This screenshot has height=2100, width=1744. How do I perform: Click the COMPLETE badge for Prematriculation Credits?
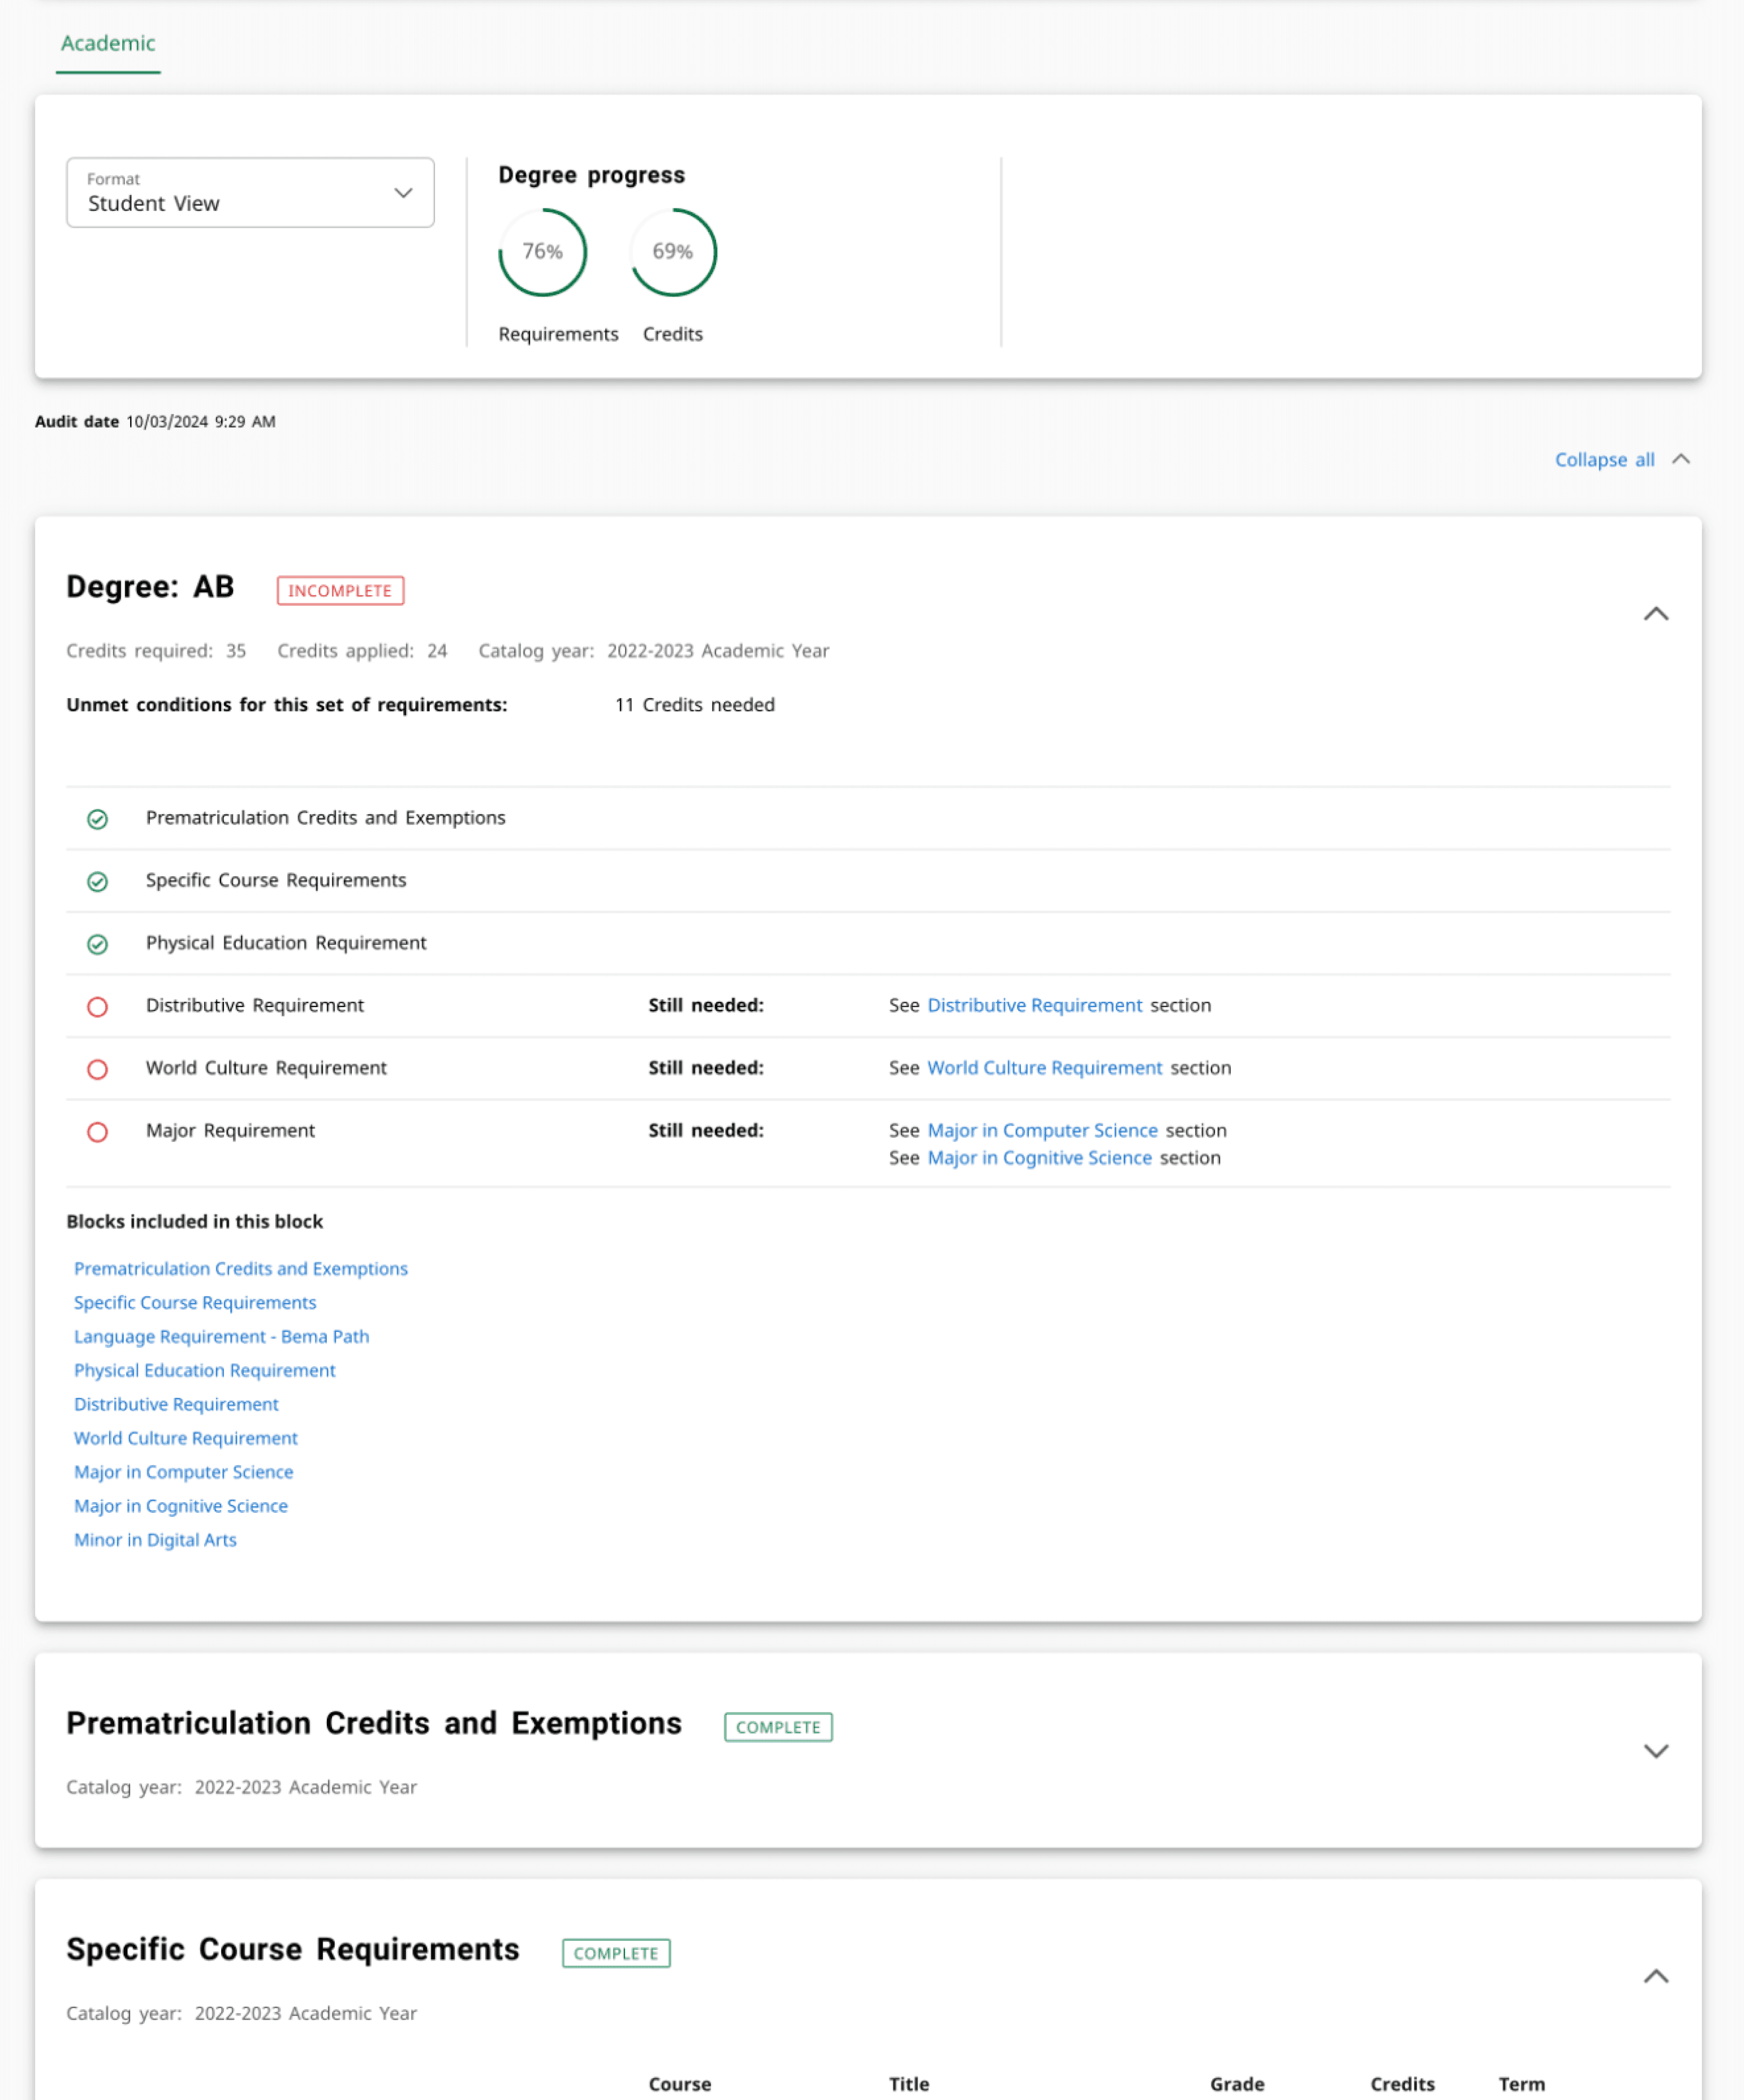pos(778,1727)
